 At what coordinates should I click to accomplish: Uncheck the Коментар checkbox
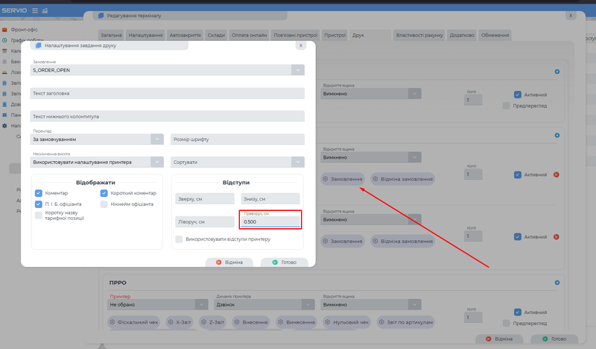[39, 193]
